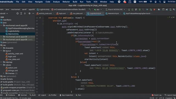Viewport: 176px width, 99px height.
Task: Open the Build menu
Action: pos(75,2)
